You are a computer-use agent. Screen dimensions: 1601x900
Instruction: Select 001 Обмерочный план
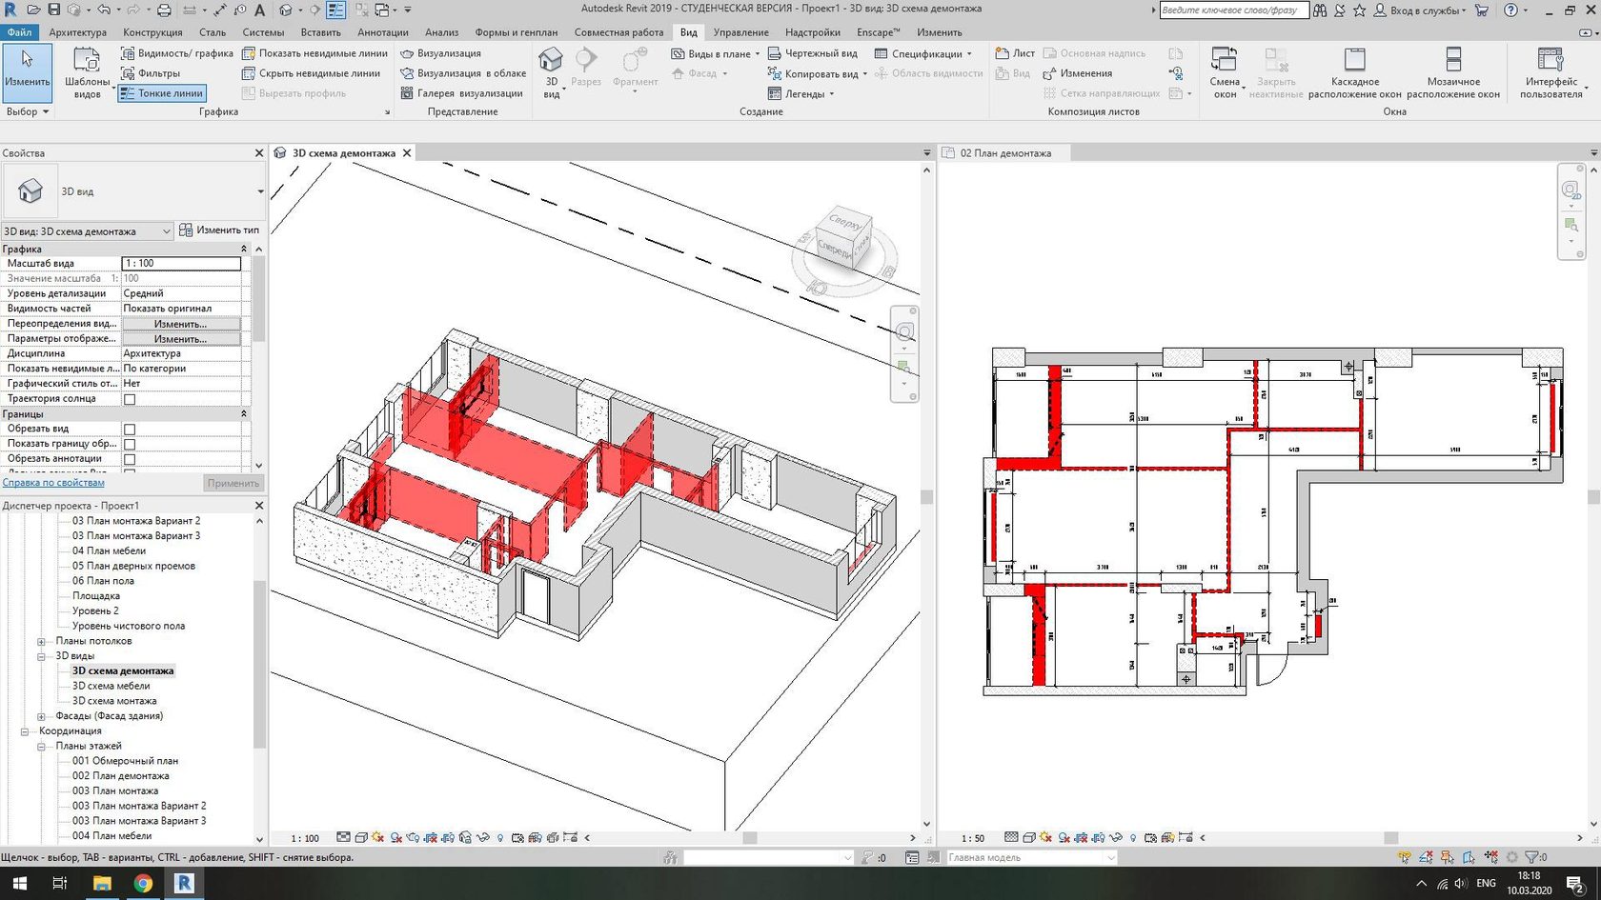[x=125, y=761]
